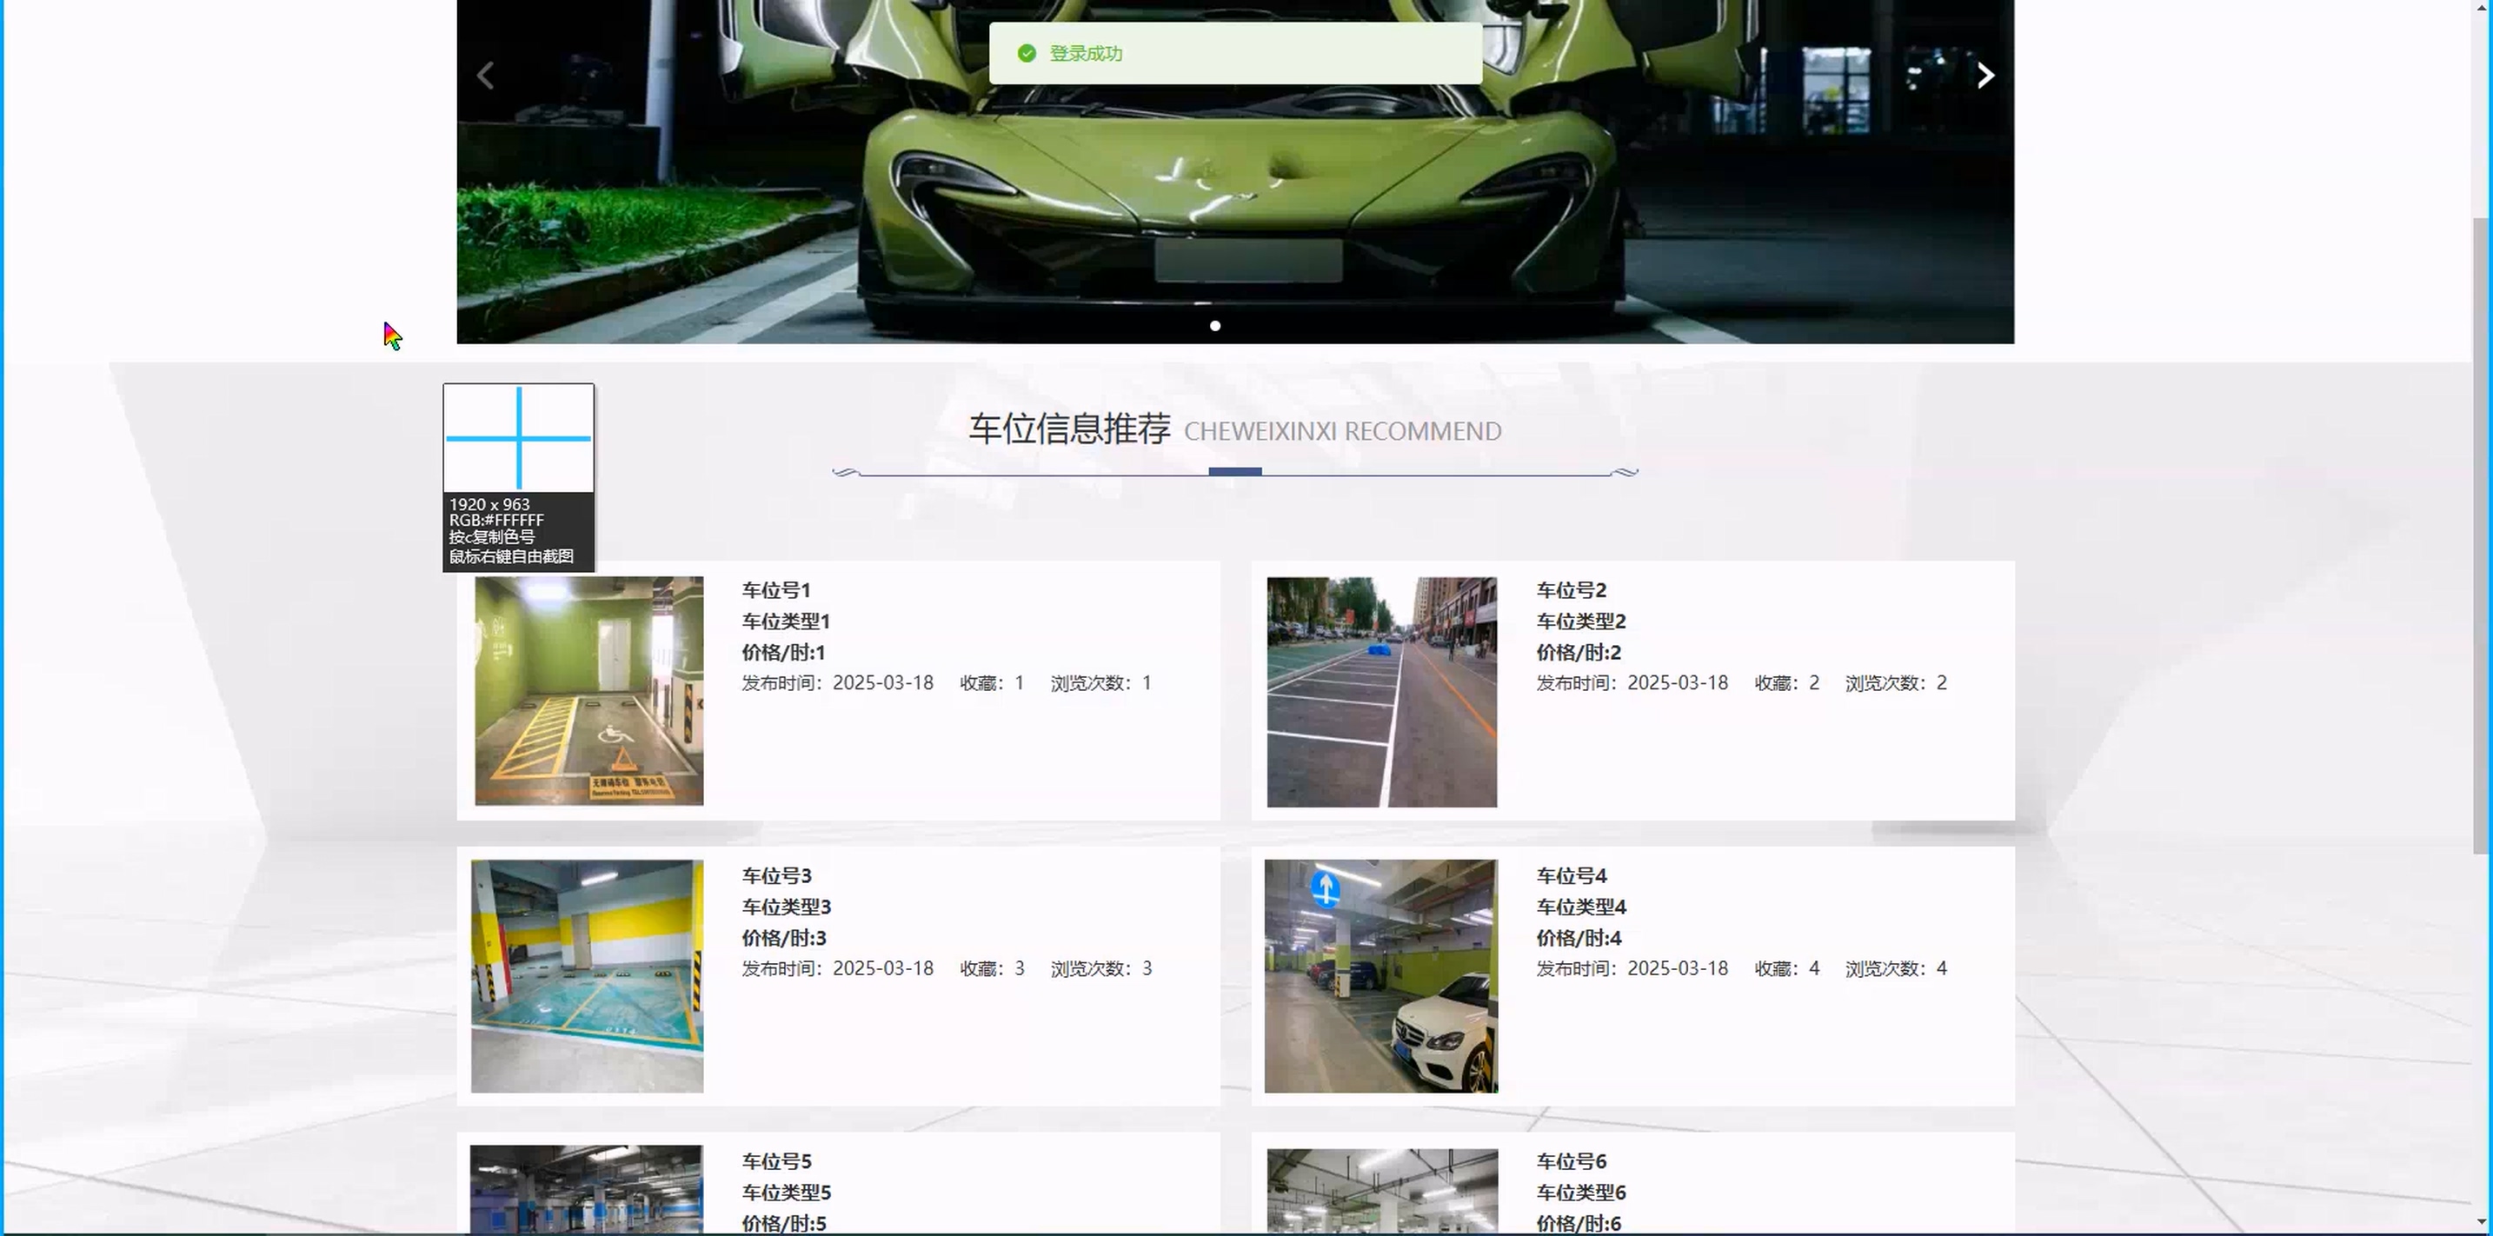Open the 车位号1 title link
The height and width of the screenshot is (1236, 2493).
(x=775, y=590)
